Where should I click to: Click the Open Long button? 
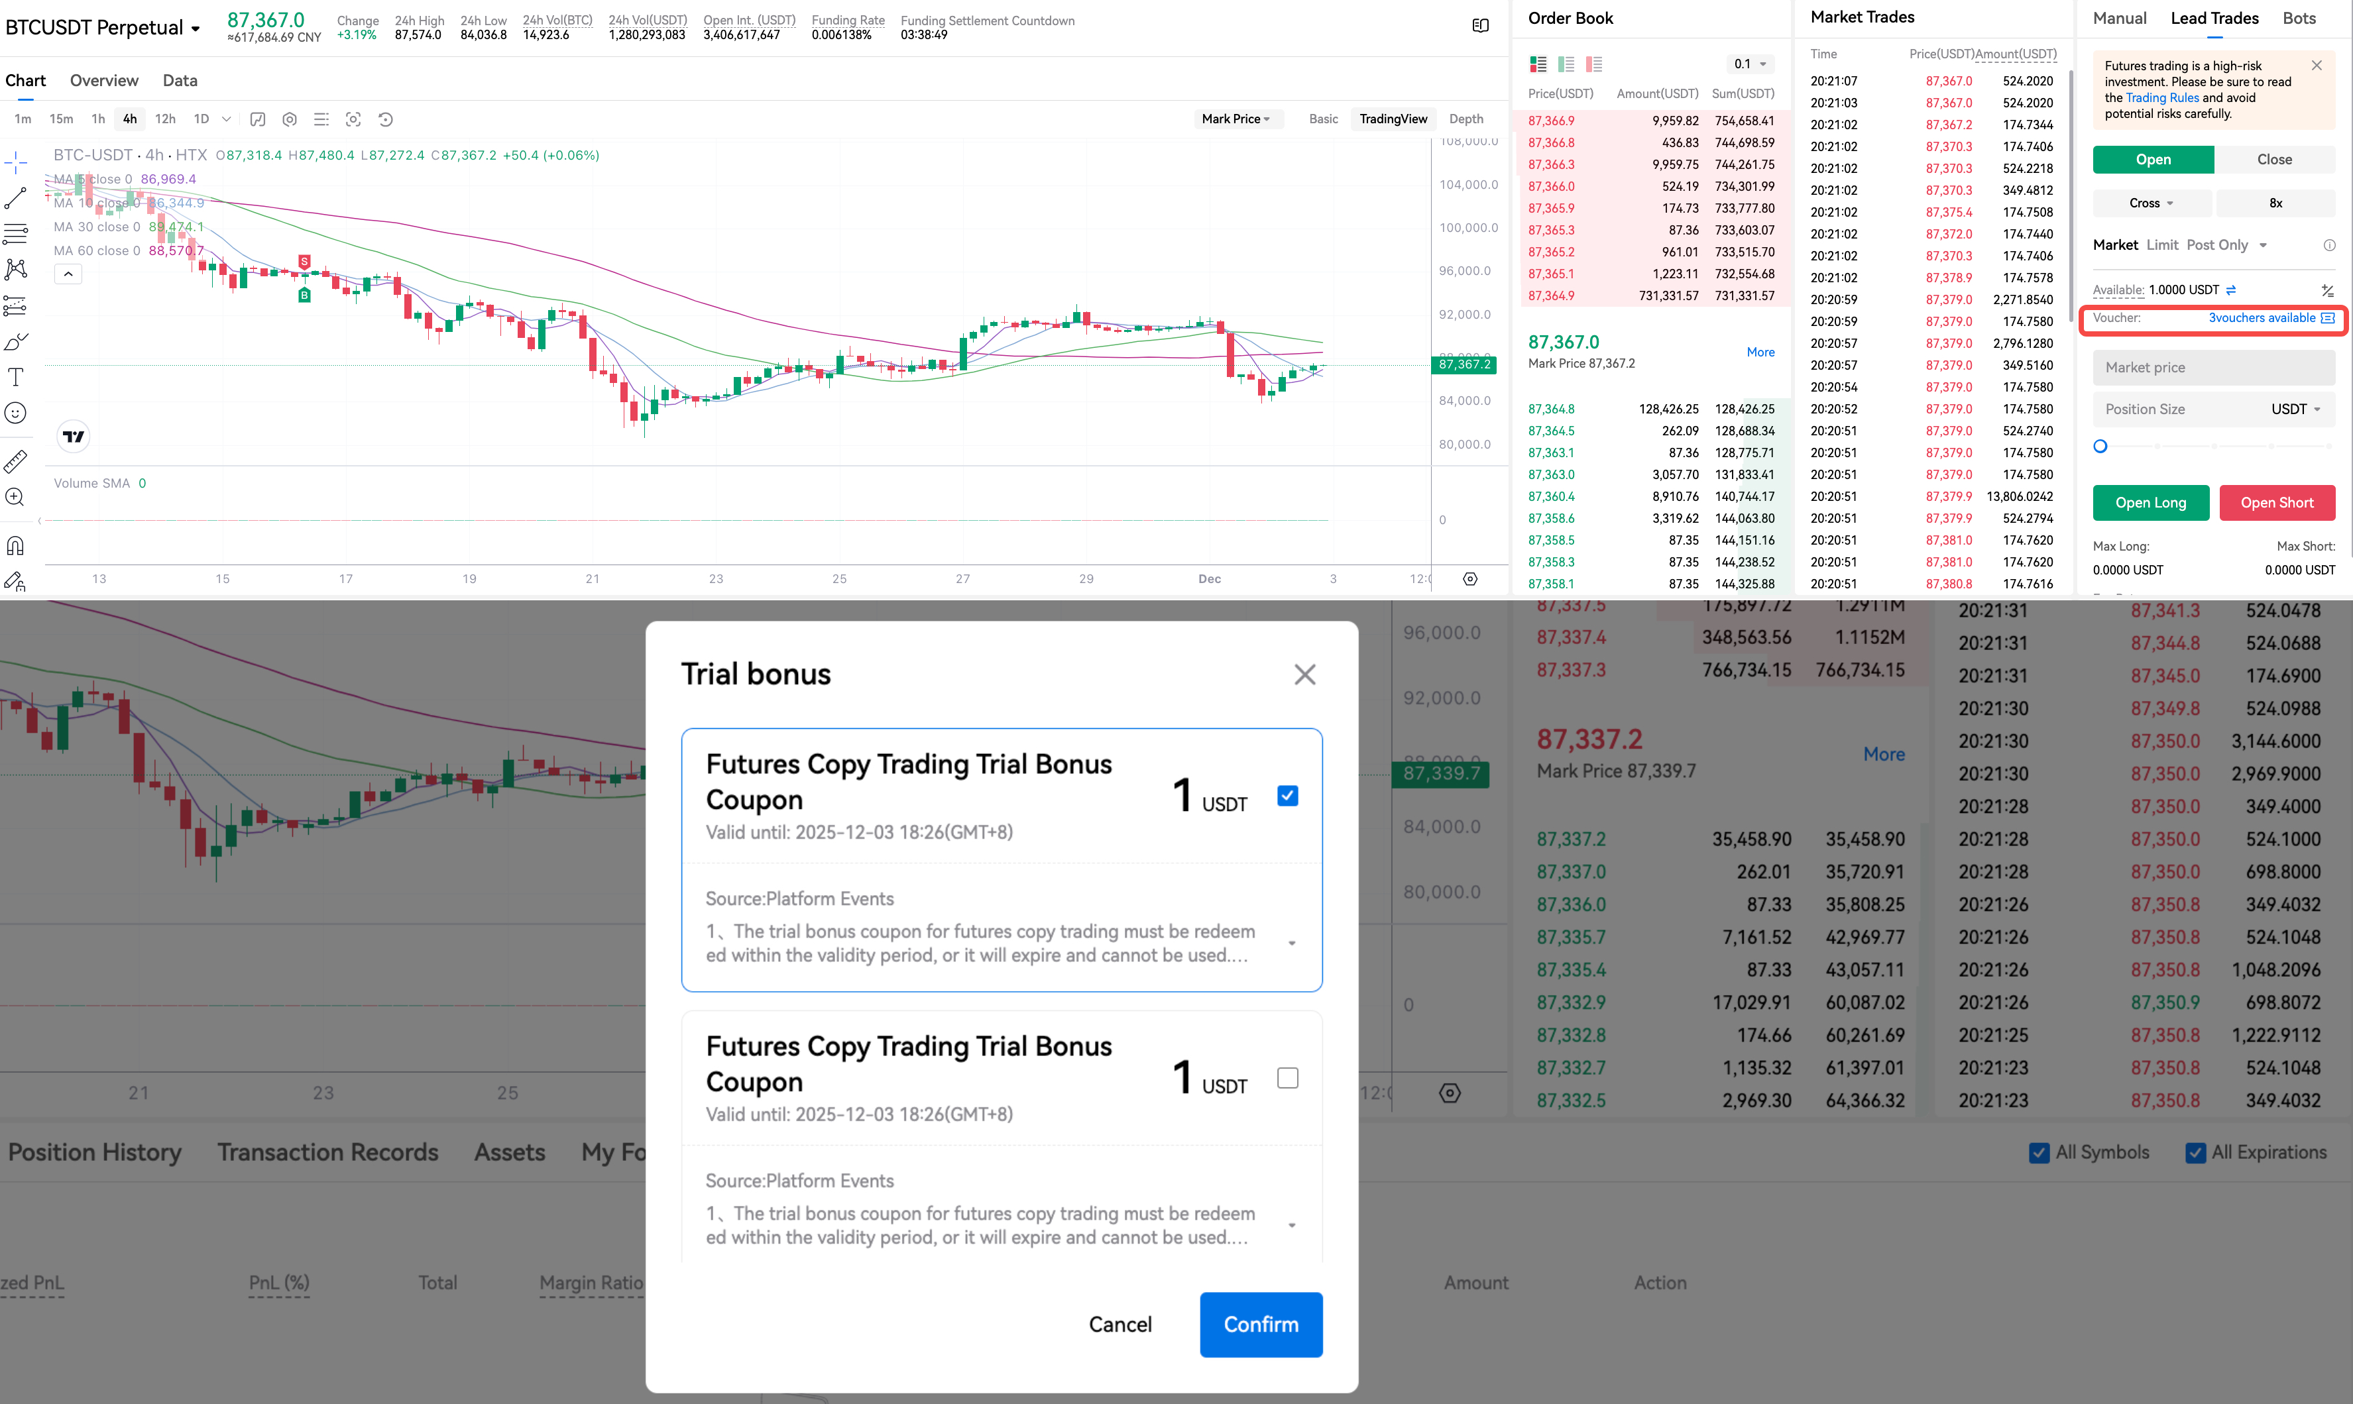2150,502
